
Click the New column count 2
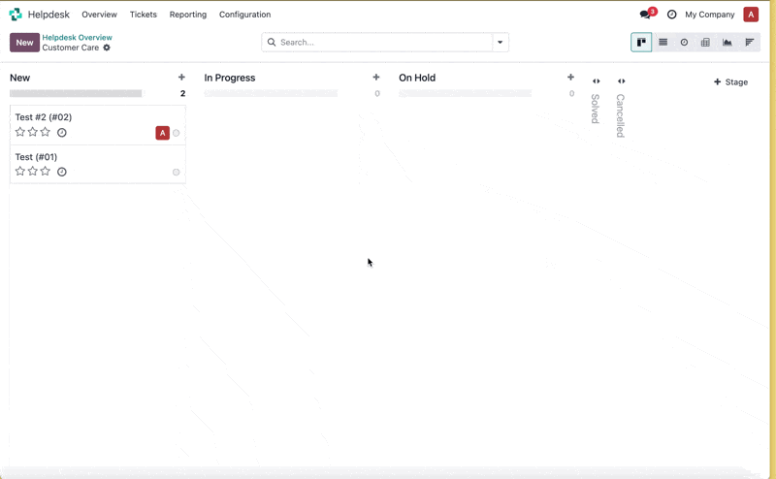pyautogui.click(x=182, y=93)
